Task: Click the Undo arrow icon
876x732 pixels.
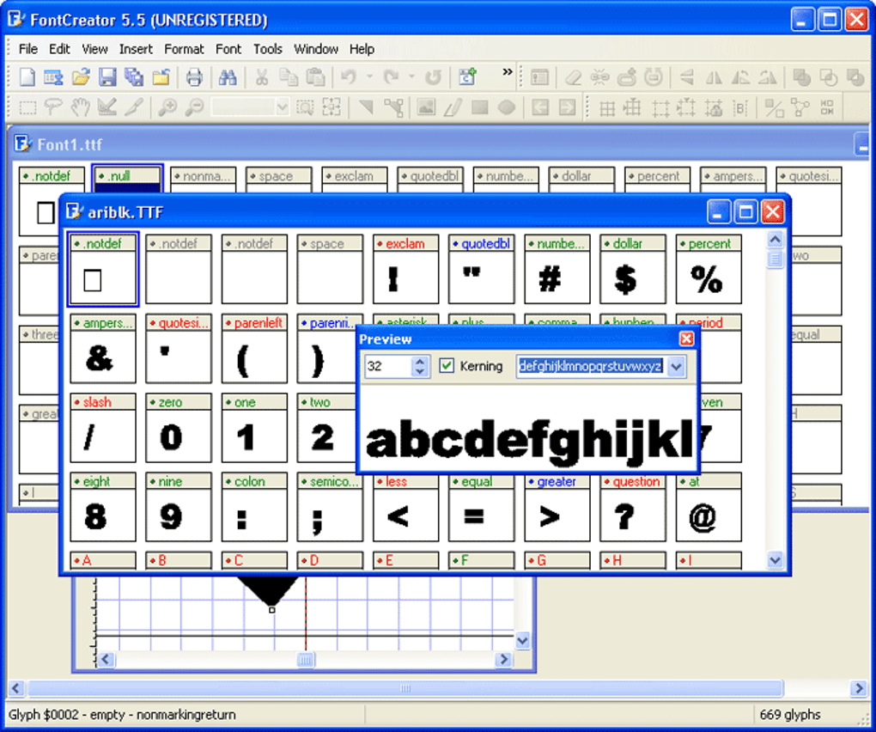Action: tap(349, 76)
